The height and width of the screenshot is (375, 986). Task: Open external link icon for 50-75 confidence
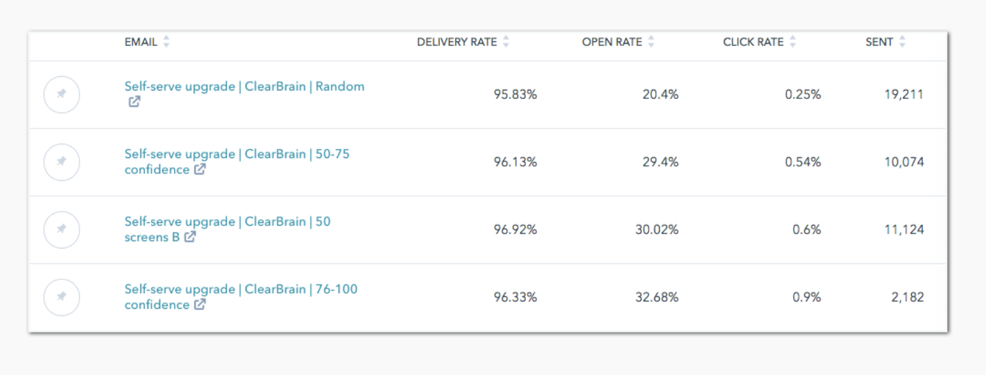[200, 169]
